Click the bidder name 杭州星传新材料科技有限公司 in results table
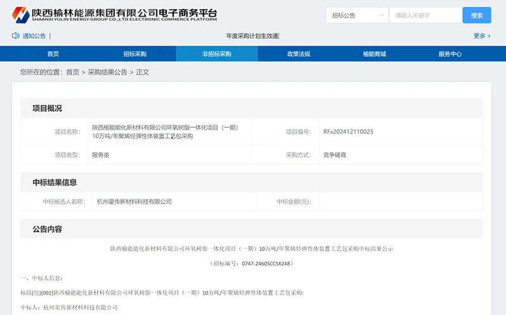This screenshot has height=315, width=506. 134,202
